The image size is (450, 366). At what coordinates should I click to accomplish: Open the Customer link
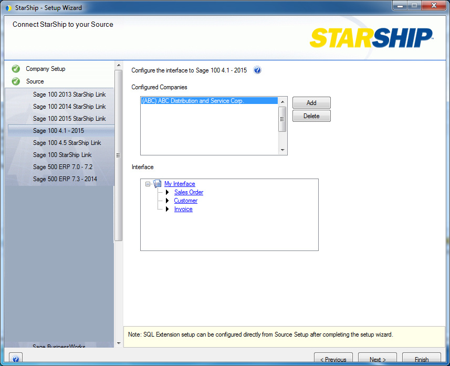tap(186, 201)
